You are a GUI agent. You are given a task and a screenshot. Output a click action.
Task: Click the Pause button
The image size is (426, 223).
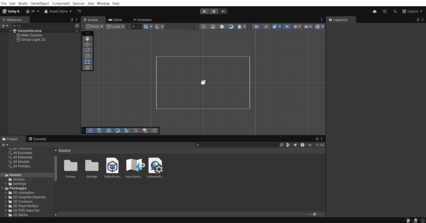[x=214, y=11]
